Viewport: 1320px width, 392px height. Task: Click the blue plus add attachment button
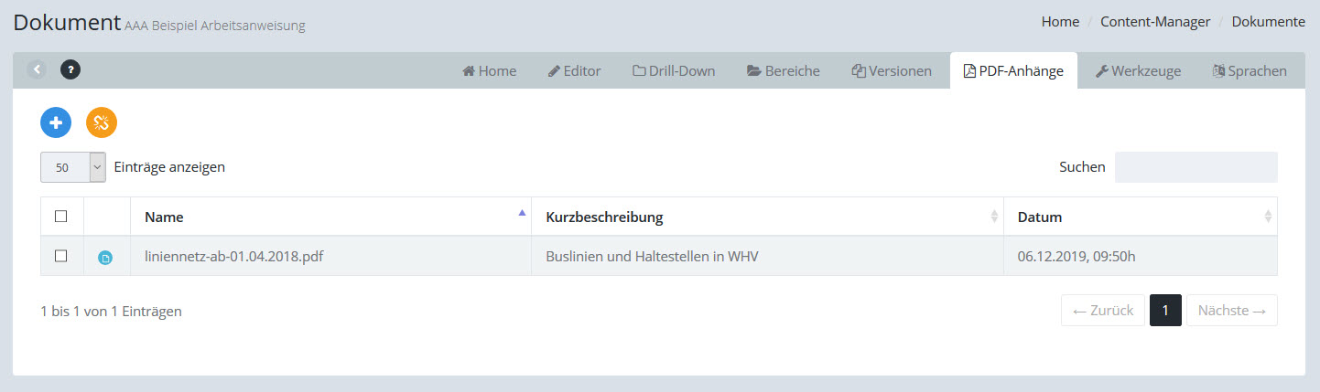click(x=56, y=122)
